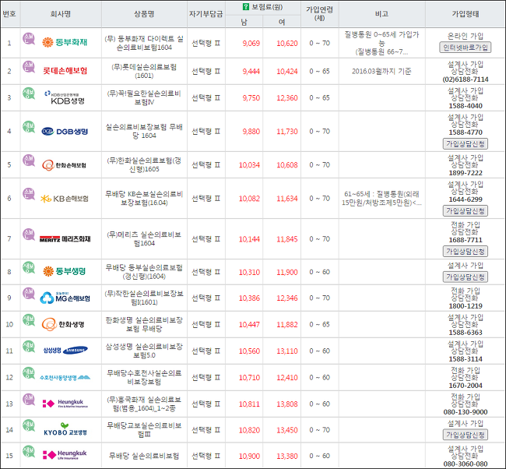Click the purple badge beside MG손해보험
Screen dimensions: 506x469
[29, 293]
